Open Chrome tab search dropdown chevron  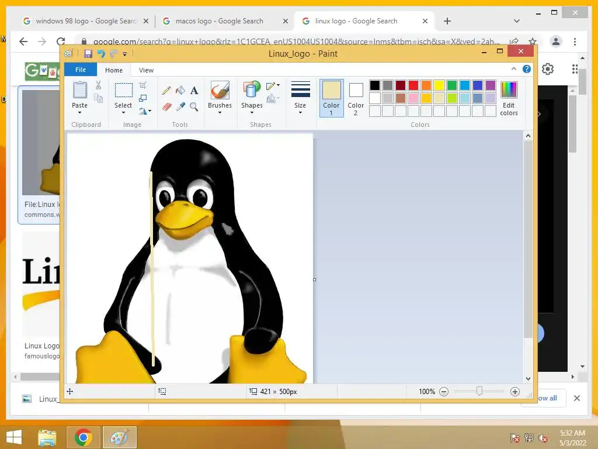517,21
